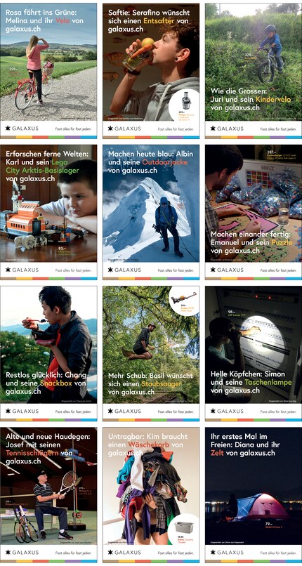Click Galaxus star logo on Zelt poster
This screenshot has height=566, width=302.
click(213, 552)
